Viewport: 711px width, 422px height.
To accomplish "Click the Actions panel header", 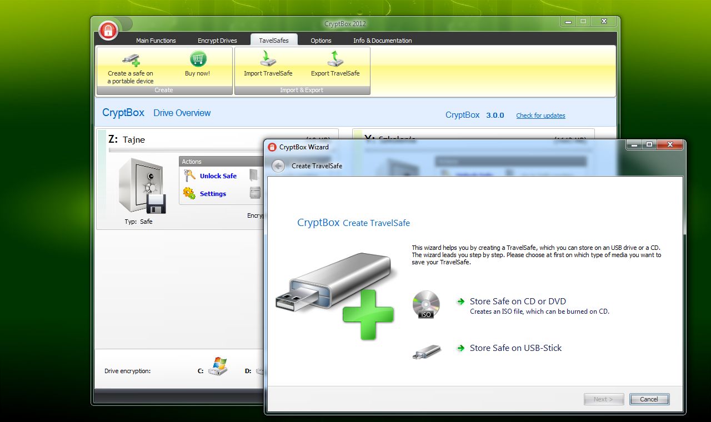I will [x=222, y=162].
